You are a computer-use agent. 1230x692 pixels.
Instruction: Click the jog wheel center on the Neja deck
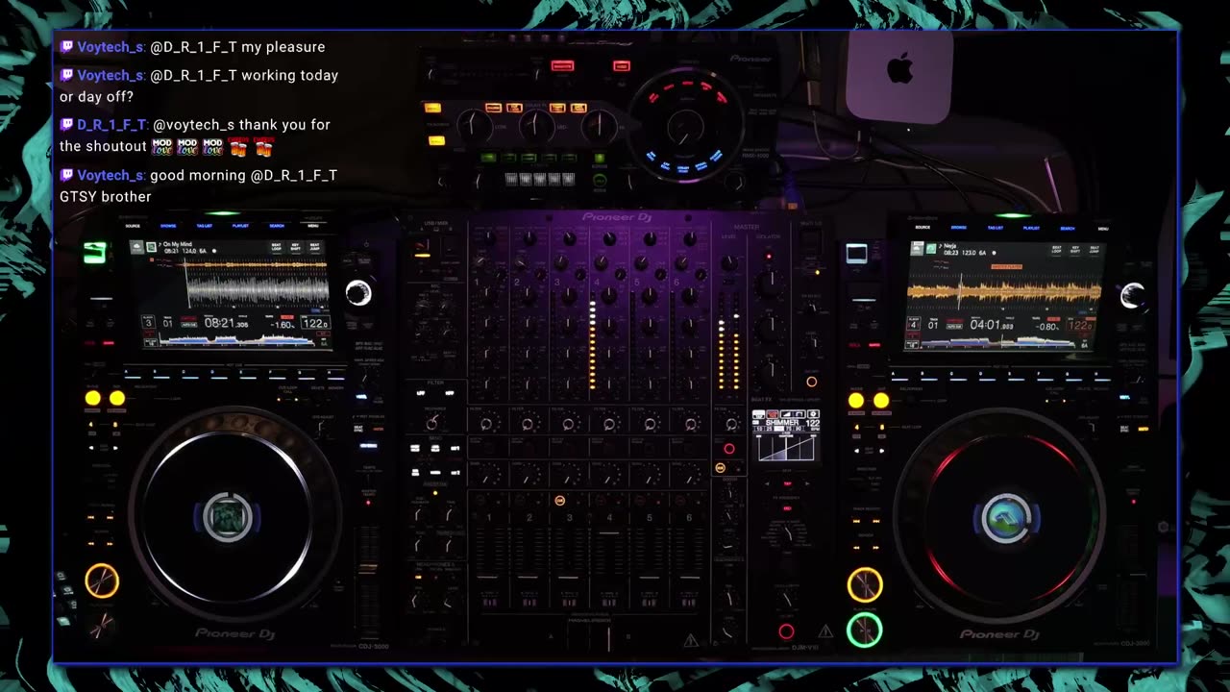(1007, 518)
